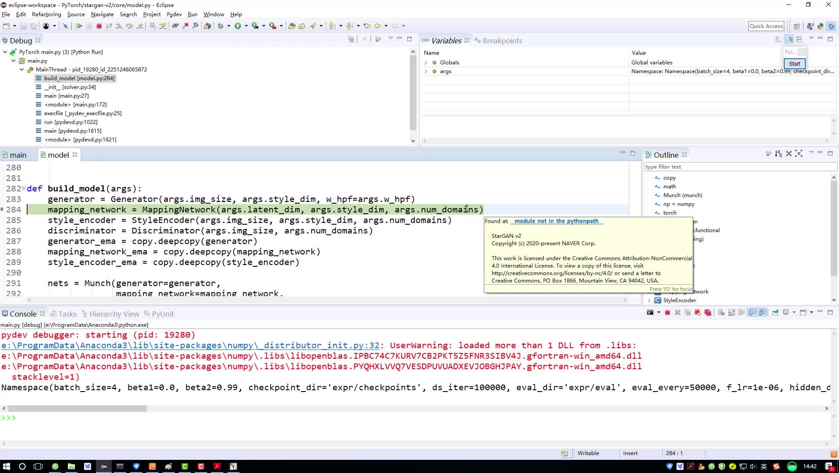Collapse the MainThread tree node
Image resolution: width=839 pixels, height=473 pixels.
click(21, 70)
